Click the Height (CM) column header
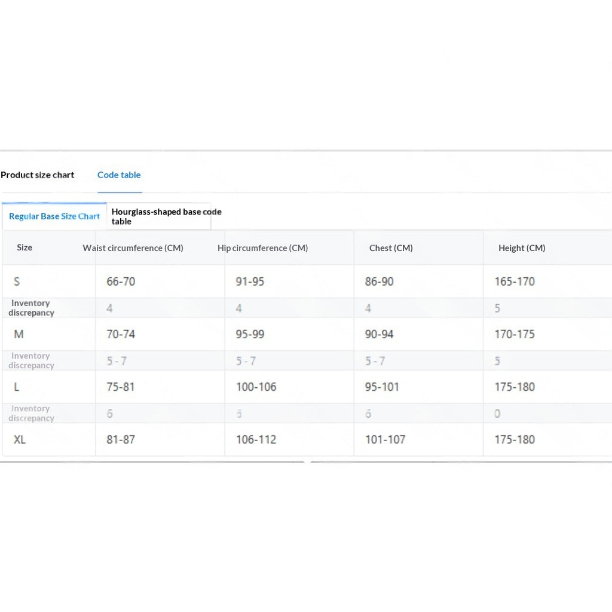Screen dimensions: 612x612 tap(522, 248)
